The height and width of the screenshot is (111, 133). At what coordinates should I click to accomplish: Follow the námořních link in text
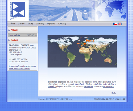point(80,84)
